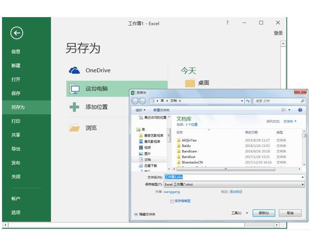Click the 2 个位置 link
Screen dimensions: 310x250
click(x=192, y=125)
